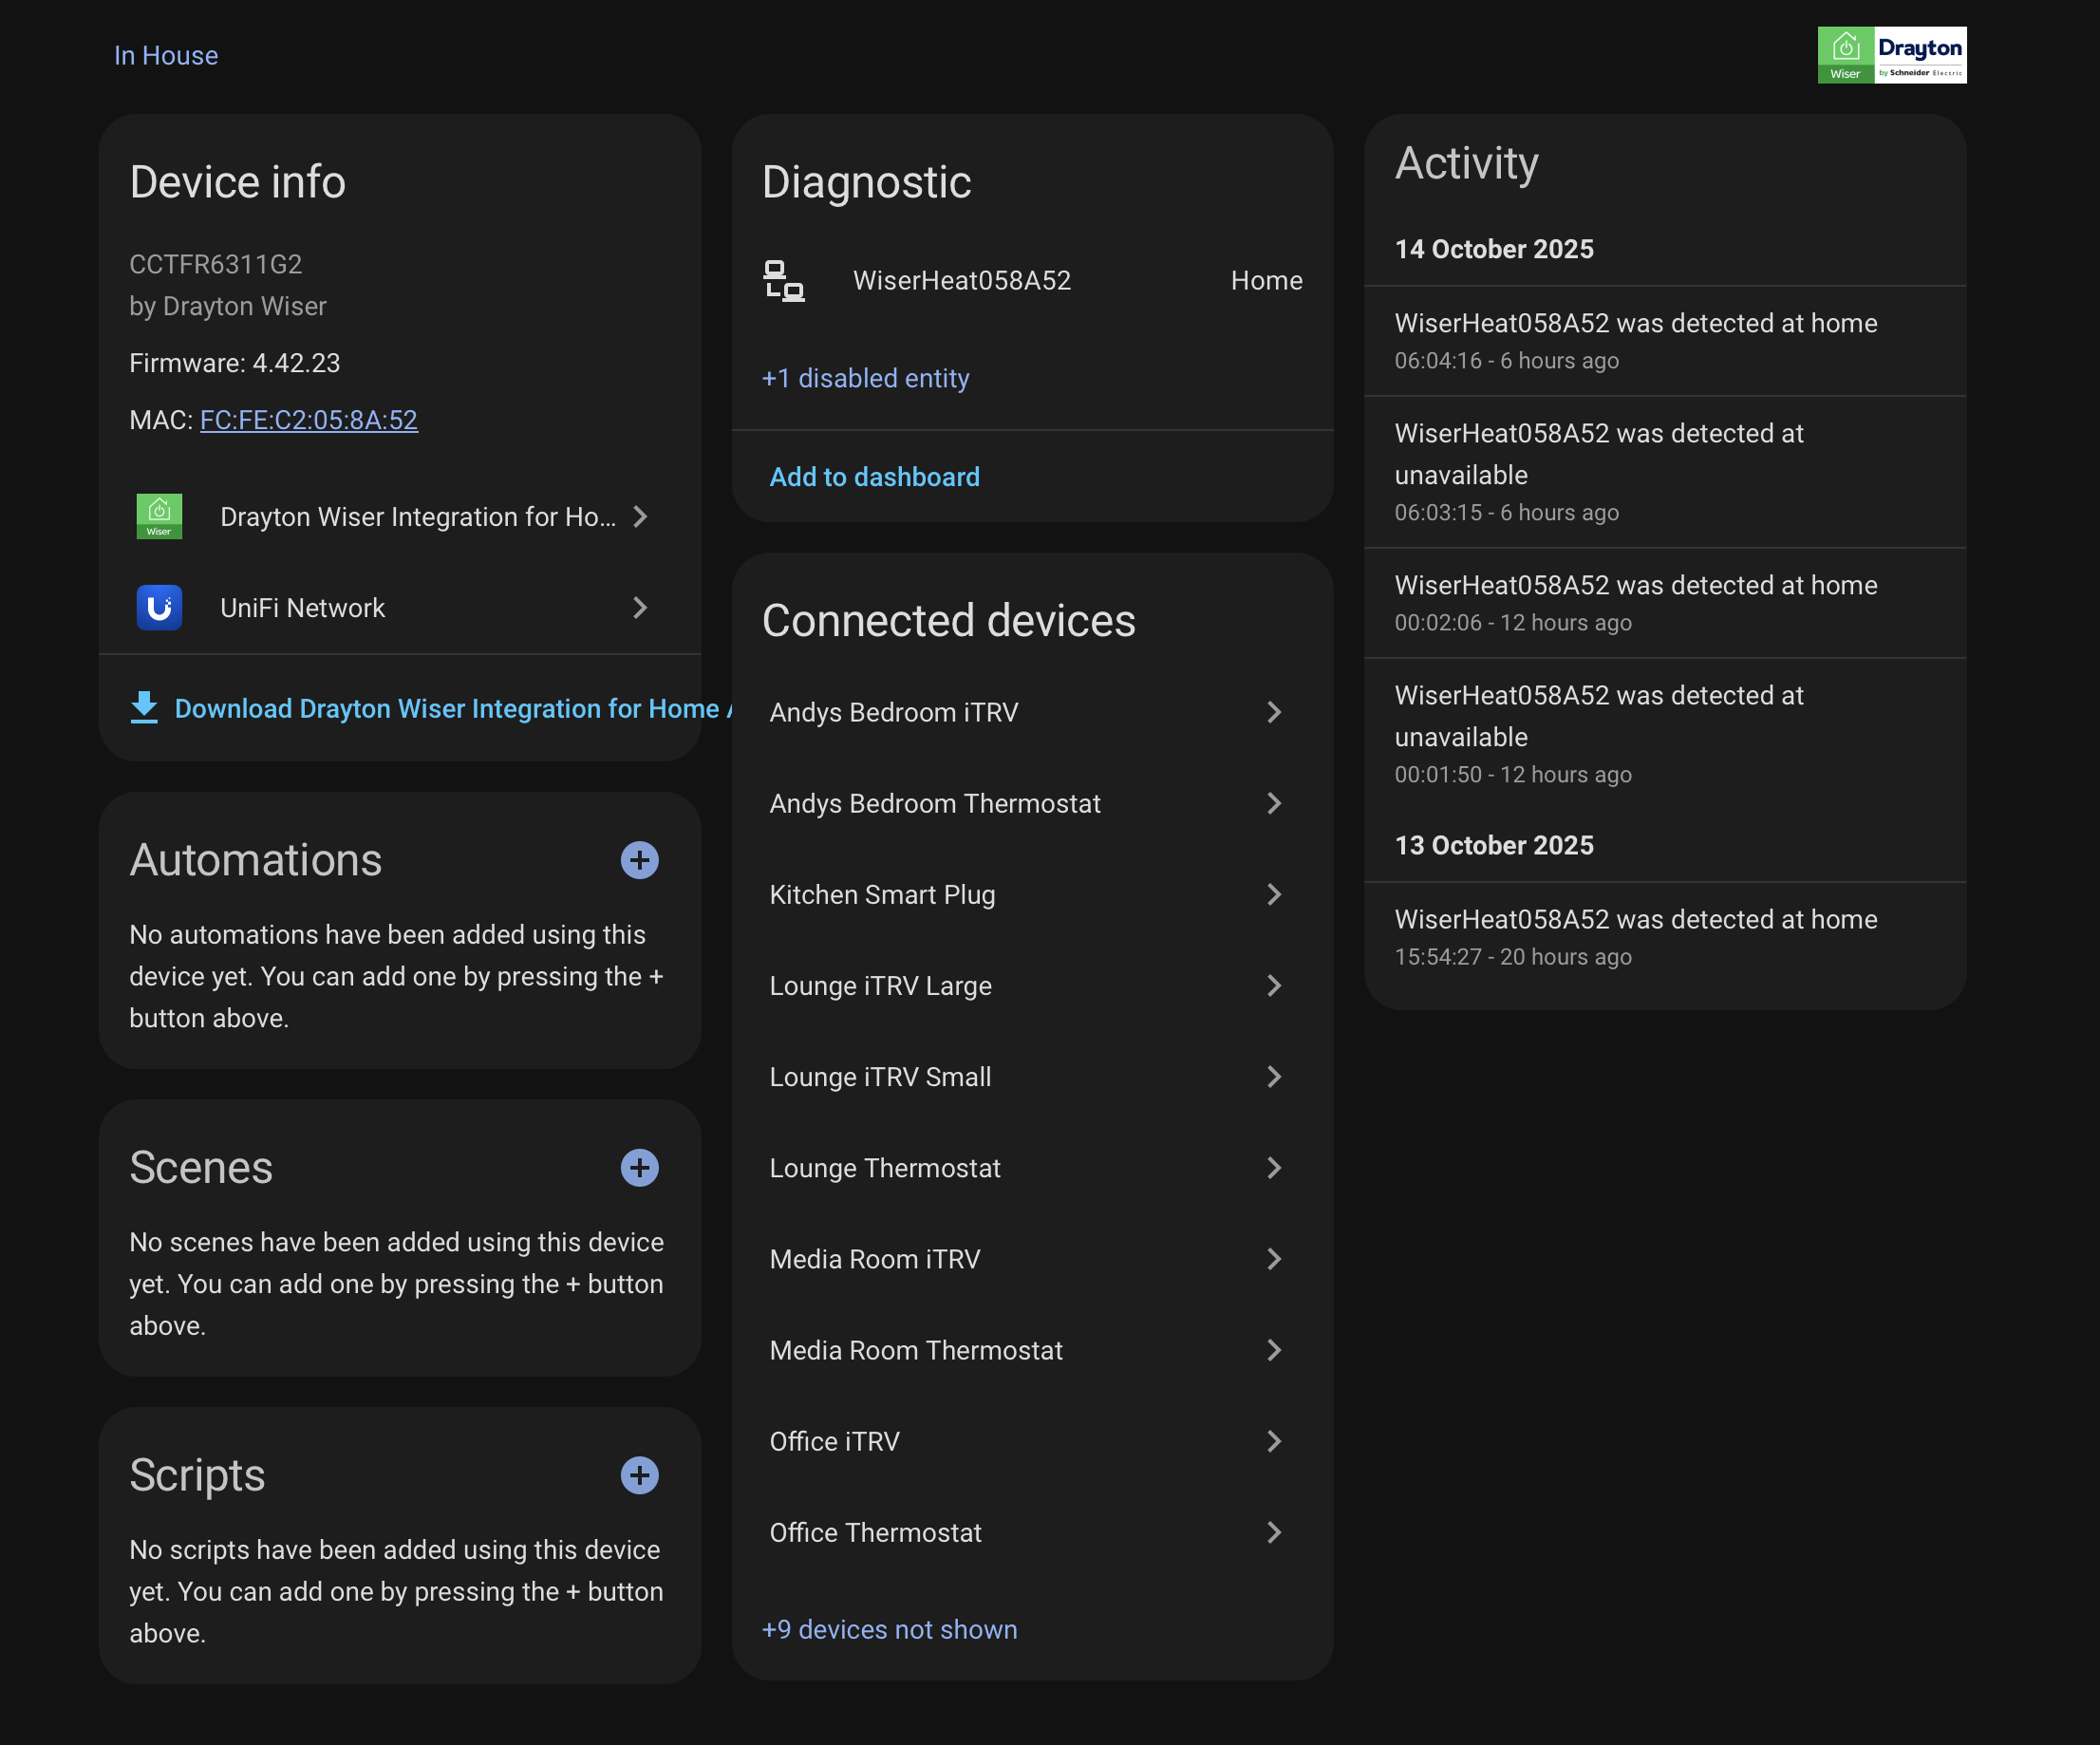Image resolution: width=2100 pixels, height=1745 pixels.
Task: Open UniFi Network chevron
Action: pos(640,608)
